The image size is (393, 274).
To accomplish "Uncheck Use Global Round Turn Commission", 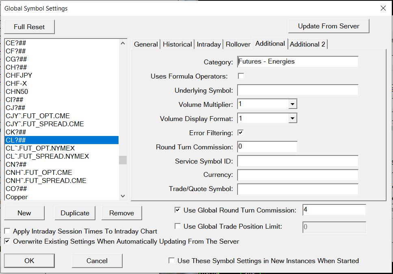I will 177,210.
